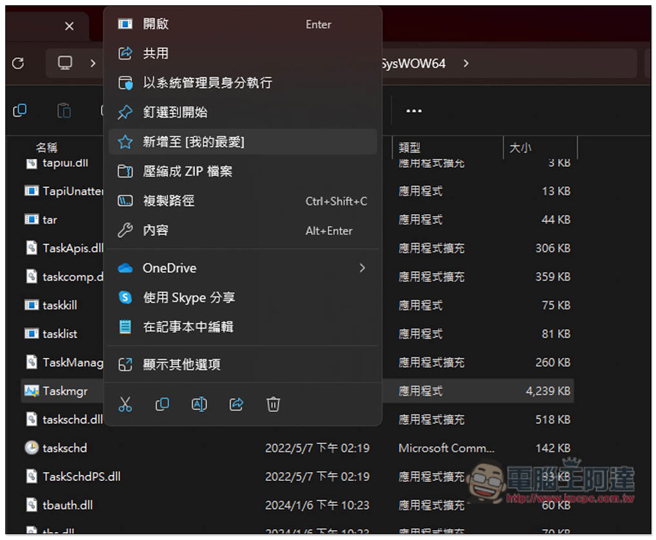Image resolution: width=656 pixels, height=540 pixels.
Task: Choose 釘選到開始 menu entry
Action: (243, 112)
